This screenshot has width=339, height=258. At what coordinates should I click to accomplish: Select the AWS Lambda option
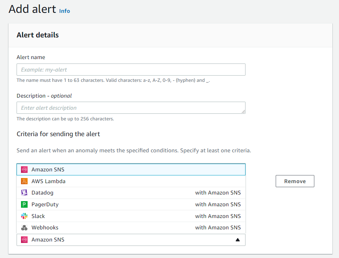131,181
